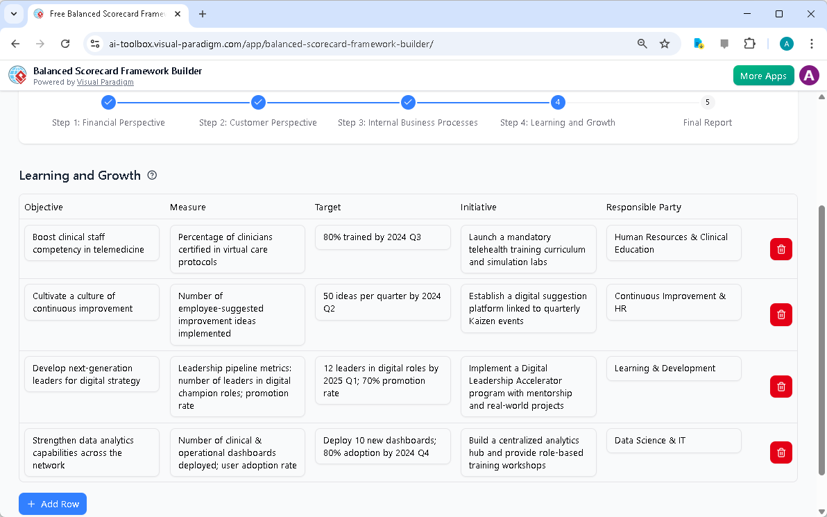
Task: Click the browser back arrow
Action: pyautogui.click(x=15, y=43)
